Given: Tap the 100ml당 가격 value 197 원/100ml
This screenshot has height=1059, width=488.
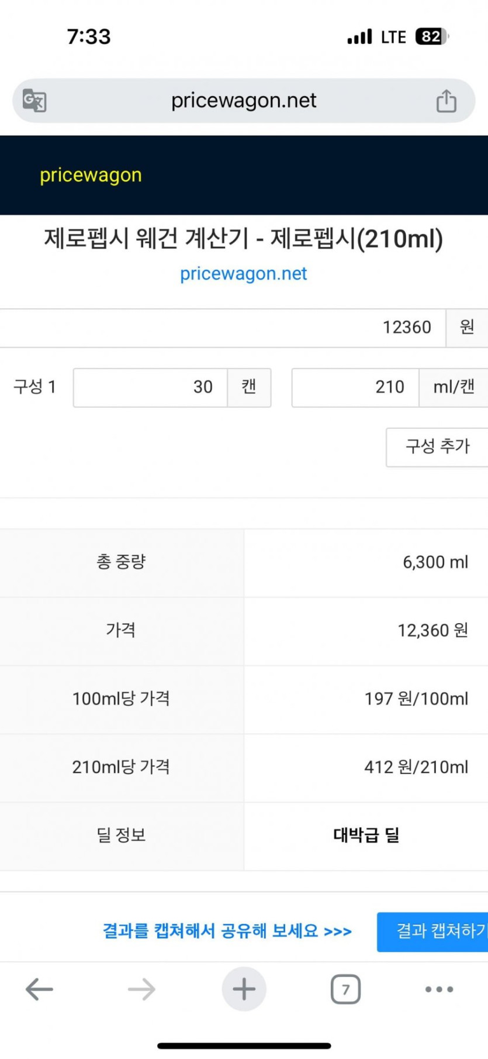Looking at the screenshot, I should point(416,699).
